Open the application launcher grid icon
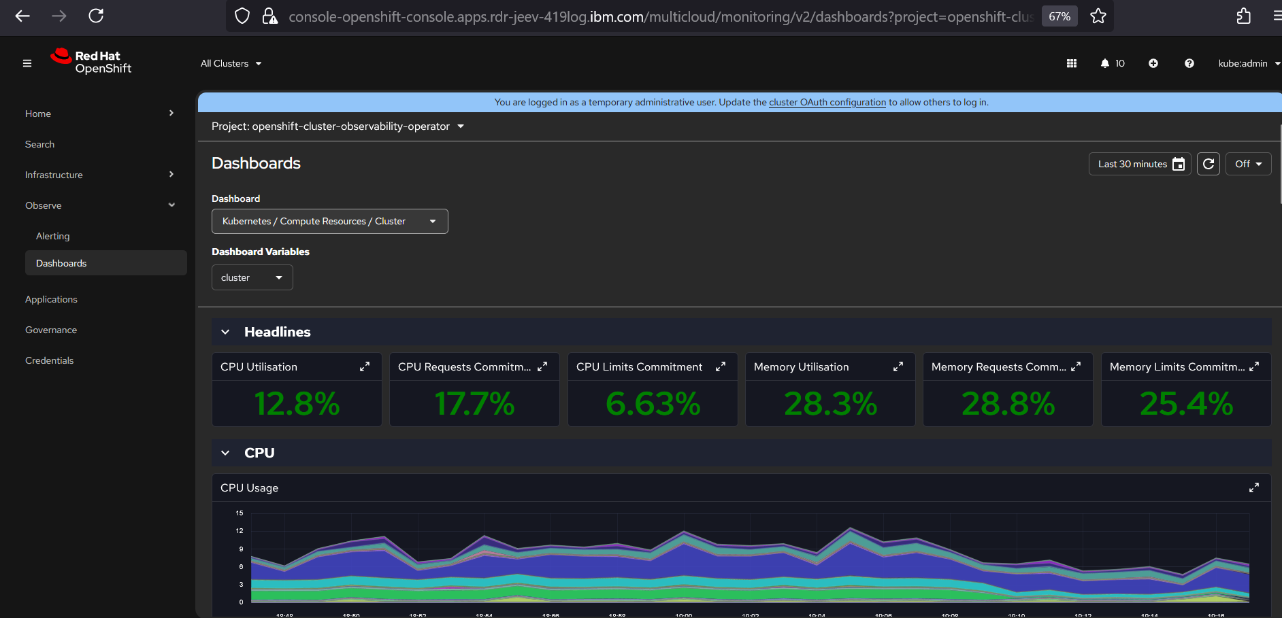Screen dimensions: 1282x618 [1071, 63]
